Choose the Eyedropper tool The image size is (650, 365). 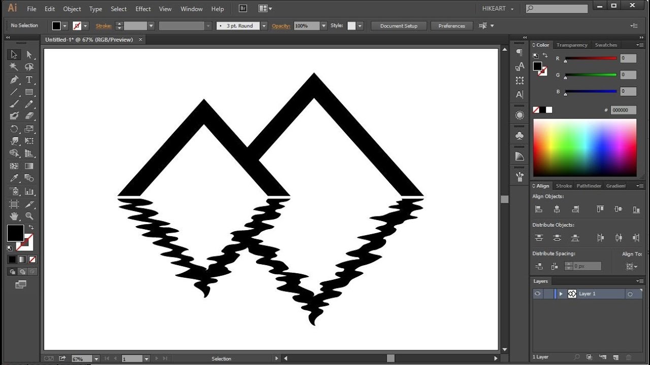click(14, 178)
